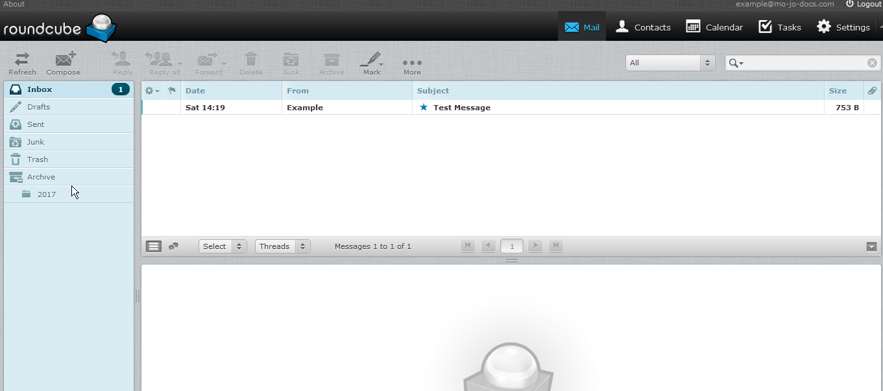The width and height of the screenshot is (883, 391).
Task: Open the All filter dropdown
Action: pos(670,63)
